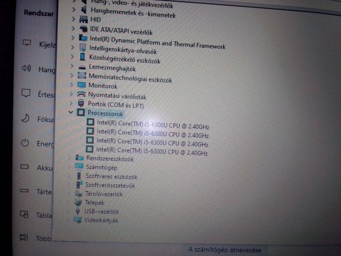Click the Közelségérzékelő eszközök icon
The width and height of the screenshot is (341, 256).
[x=82, y=57]
